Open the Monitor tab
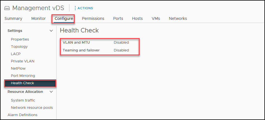265x120 pixels. point(39,18)
